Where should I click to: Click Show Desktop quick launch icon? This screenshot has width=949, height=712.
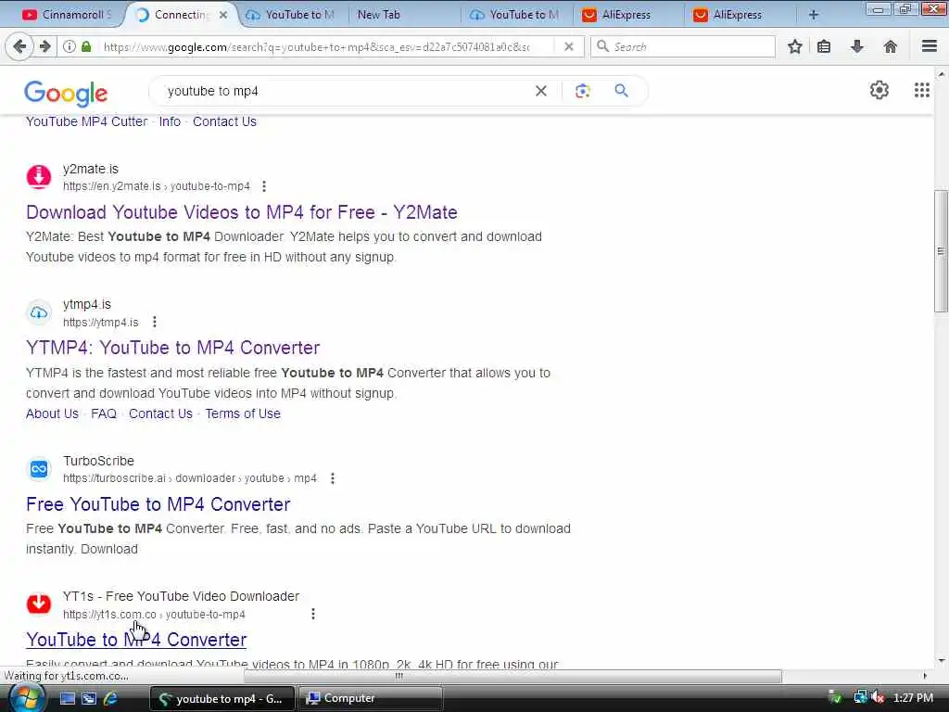pos(67,698)
